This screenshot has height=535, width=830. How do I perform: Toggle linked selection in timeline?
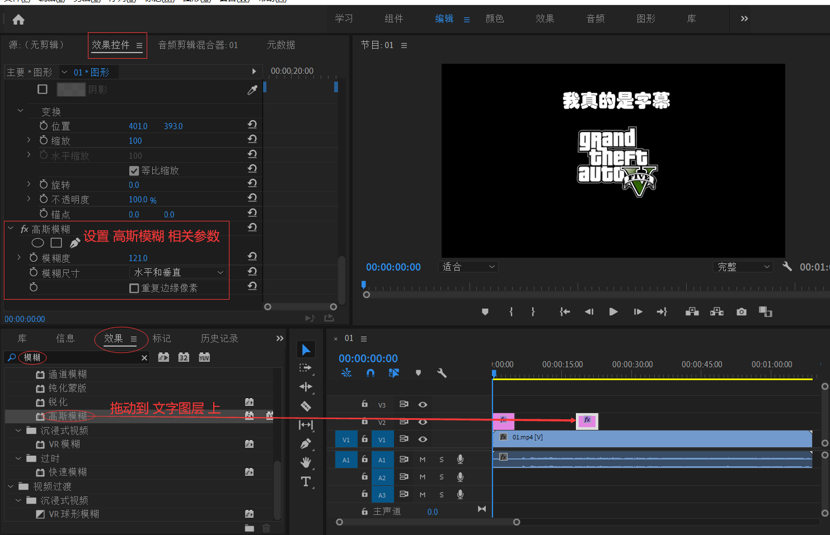click(x=394, y=373)
